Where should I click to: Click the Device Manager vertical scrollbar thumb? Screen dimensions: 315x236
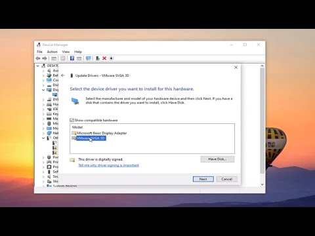pyautogui.click(x=262, y=121)
